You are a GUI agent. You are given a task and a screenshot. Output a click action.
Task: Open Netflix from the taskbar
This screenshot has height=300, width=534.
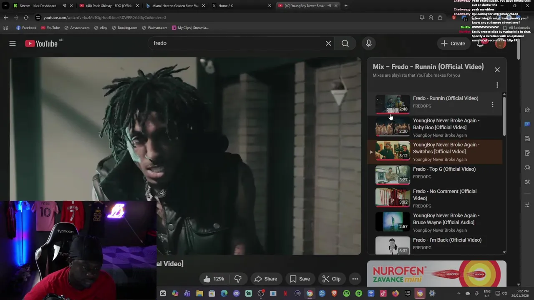(285, 293)
